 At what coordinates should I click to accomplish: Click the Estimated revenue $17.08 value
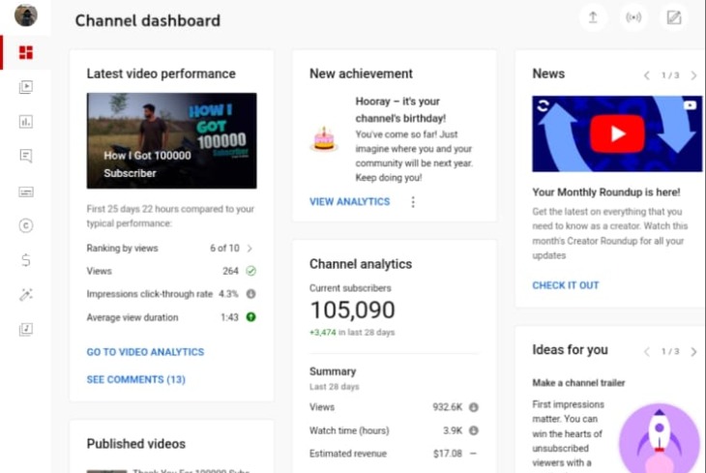click(448, 454)
